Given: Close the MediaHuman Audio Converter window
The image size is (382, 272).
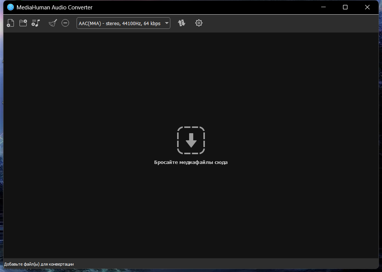Looking at the screenshot, I should pos(367,7).
